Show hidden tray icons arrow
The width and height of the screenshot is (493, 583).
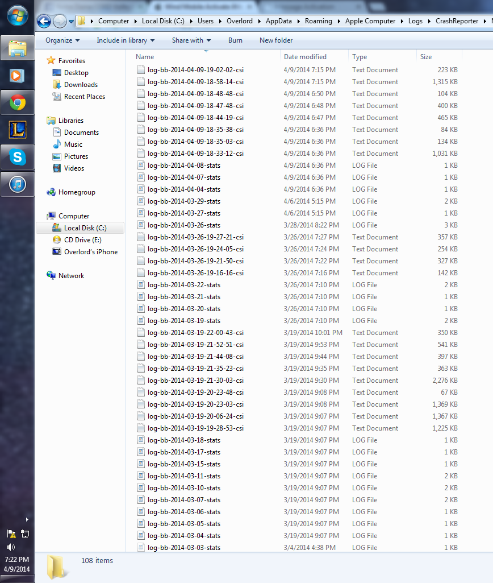[x=27, y=519]
